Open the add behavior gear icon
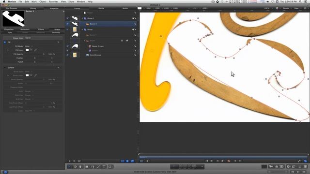Image resolution: width=310 pixels, height=174 pixels. pos(288,167)
